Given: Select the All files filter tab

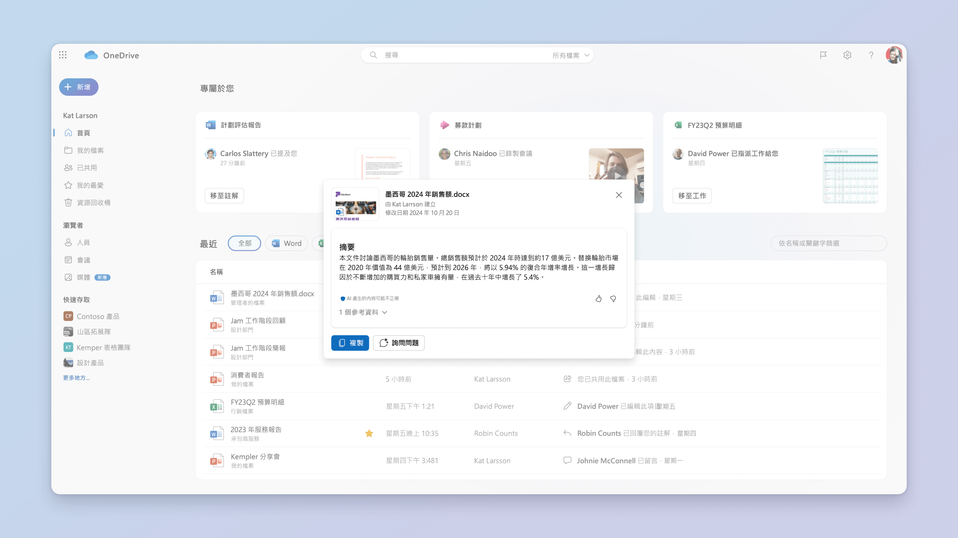Looking at the screenshot, I should pos(244,243).
